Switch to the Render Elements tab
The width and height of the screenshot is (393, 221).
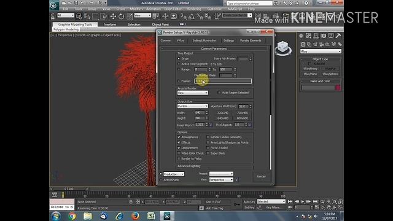point(251,41)
